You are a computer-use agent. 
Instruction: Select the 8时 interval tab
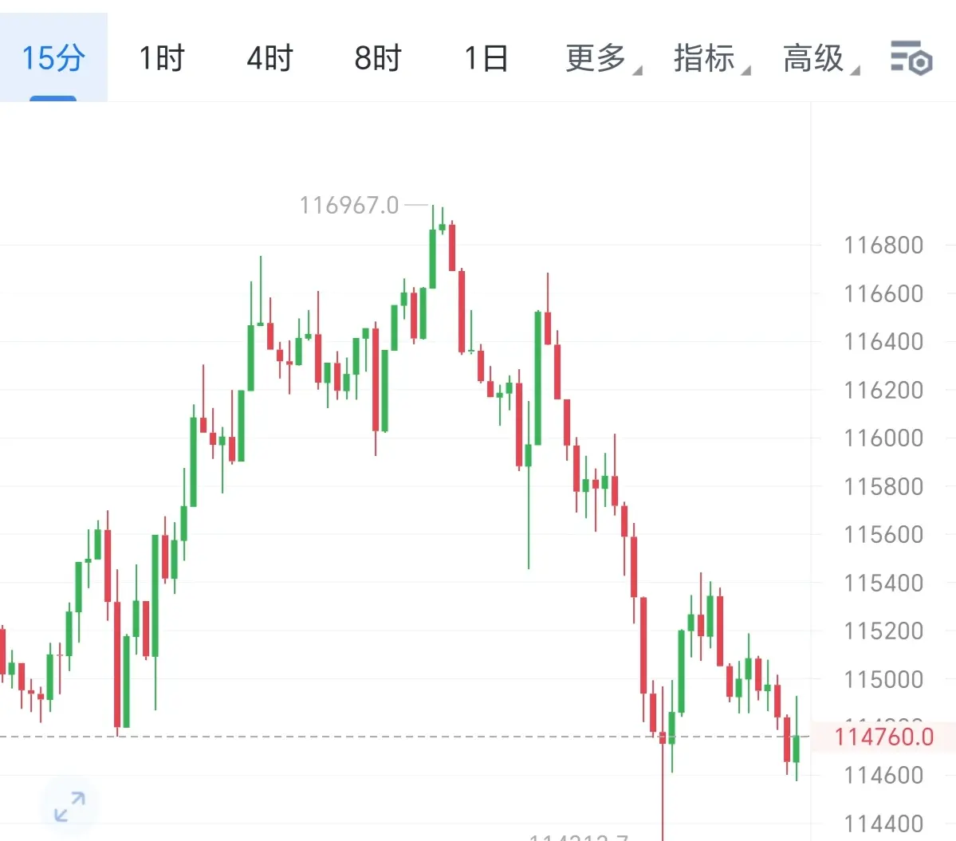377,58
